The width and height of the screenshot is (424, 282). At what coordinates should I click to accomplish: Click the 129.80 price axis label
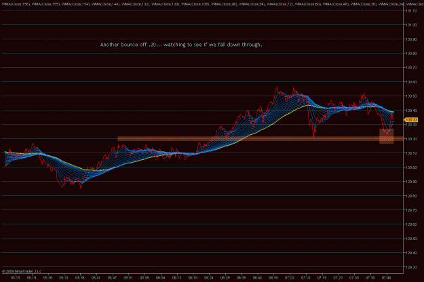411,196
